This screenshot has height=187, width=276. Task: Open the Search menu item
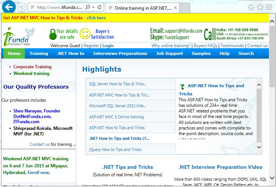tap(246, 53)
